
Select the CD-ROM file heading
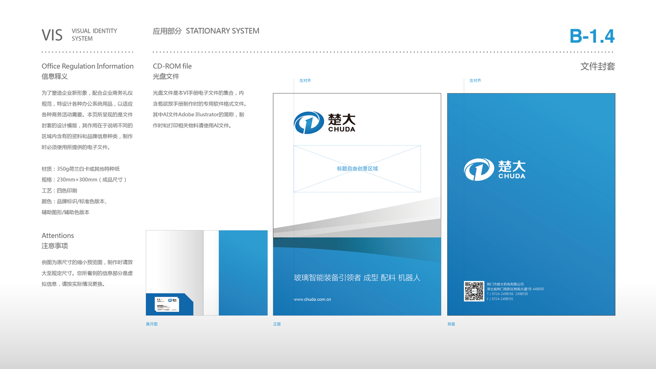pyautogui.click(x=172, y=66)
